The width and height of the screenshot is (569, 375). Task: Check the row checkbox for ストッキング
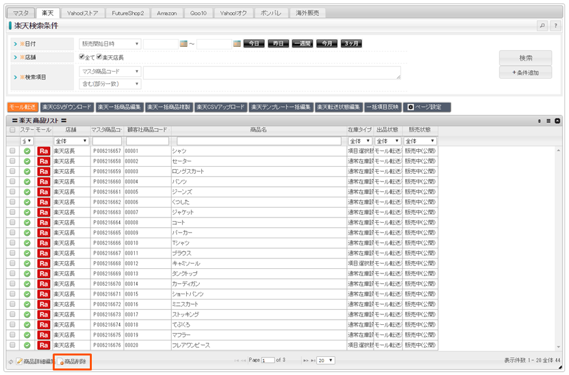point(12,314)
